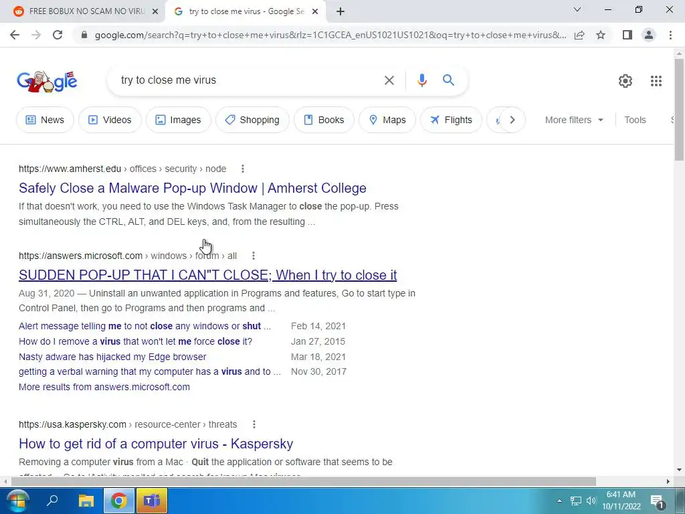Open options for amherst.edu result
The height and width of the screenshot is (514, 685).
pos(242,169)
